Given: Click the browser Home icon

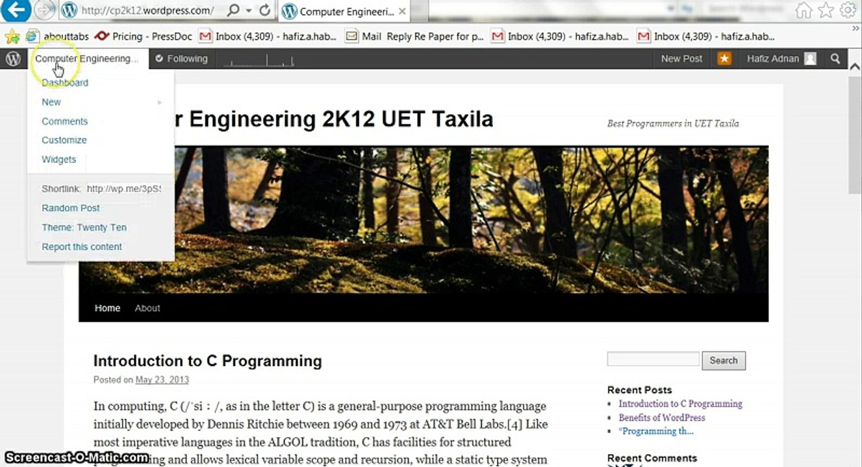Looking at the screenshot, I should [x=804, y=10].
